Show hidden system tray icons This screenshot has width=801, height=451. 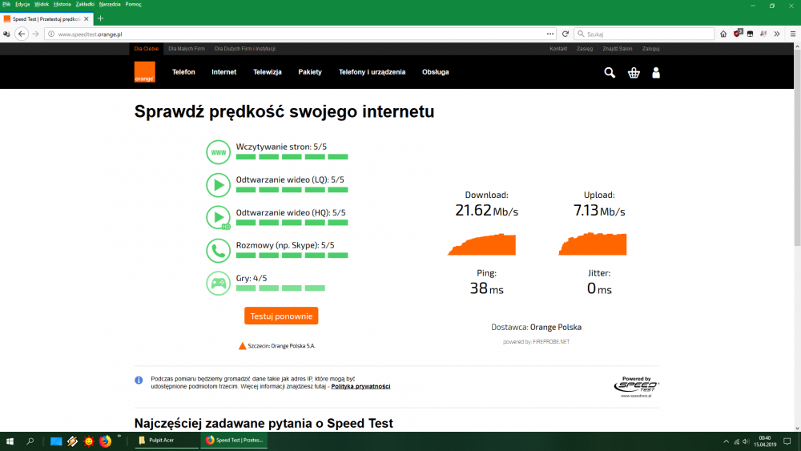point(727,441)
